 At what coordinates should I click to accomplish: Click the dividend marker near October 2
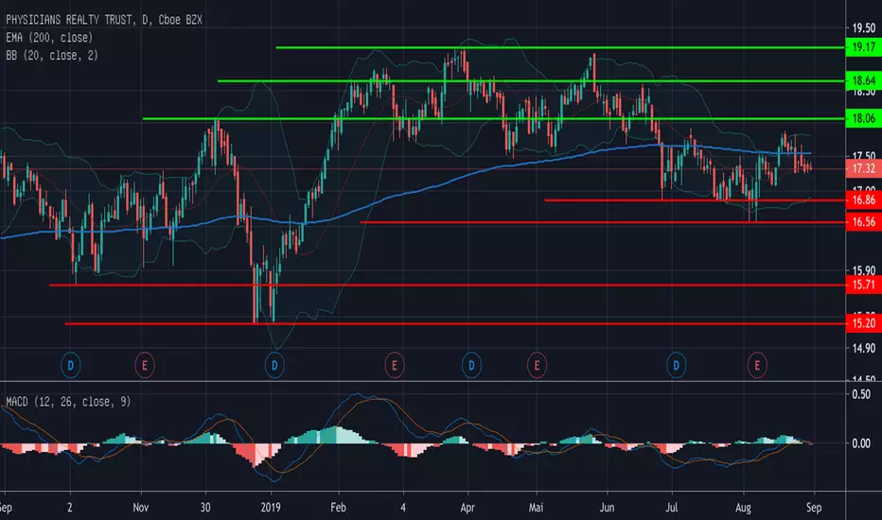(x=70, y=365)
